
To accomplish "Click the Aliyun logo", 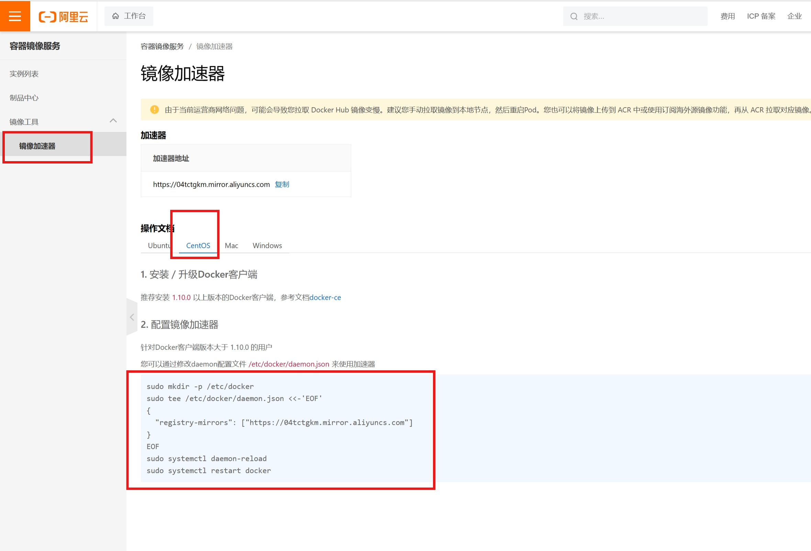I will tap(63, 16).
